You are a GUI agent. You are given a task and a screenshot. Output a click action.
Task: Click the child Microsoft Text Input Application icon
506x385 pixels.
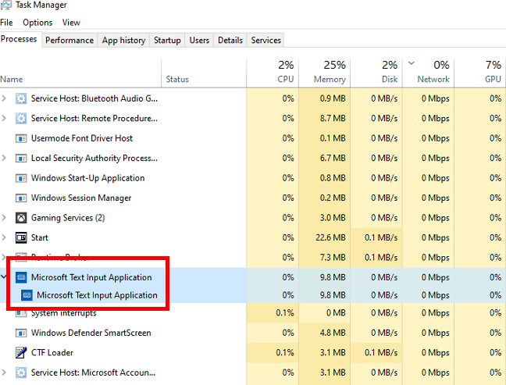tap(27, 295)
